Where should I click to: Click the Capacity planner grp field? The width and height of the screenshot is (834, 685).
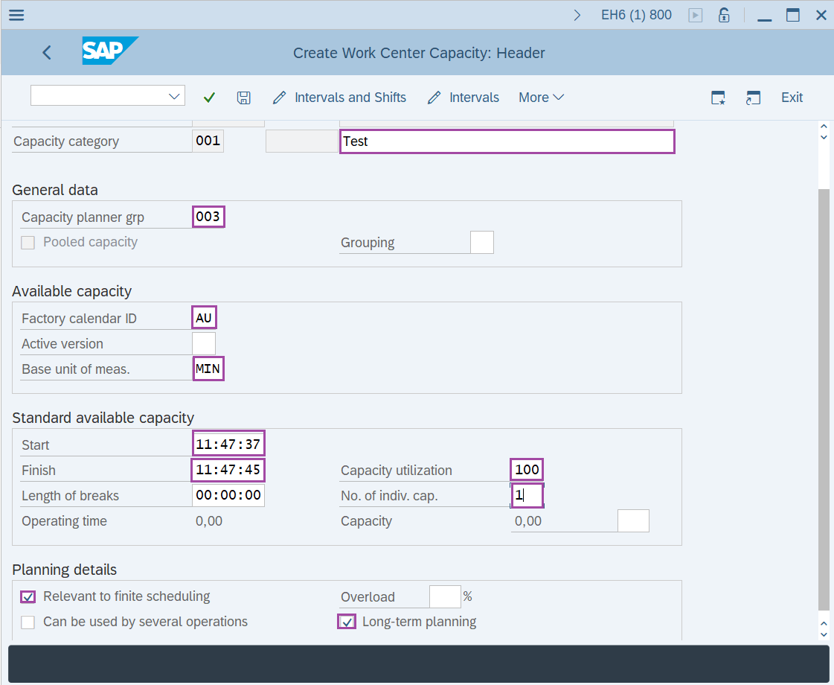tap(208, 217)
